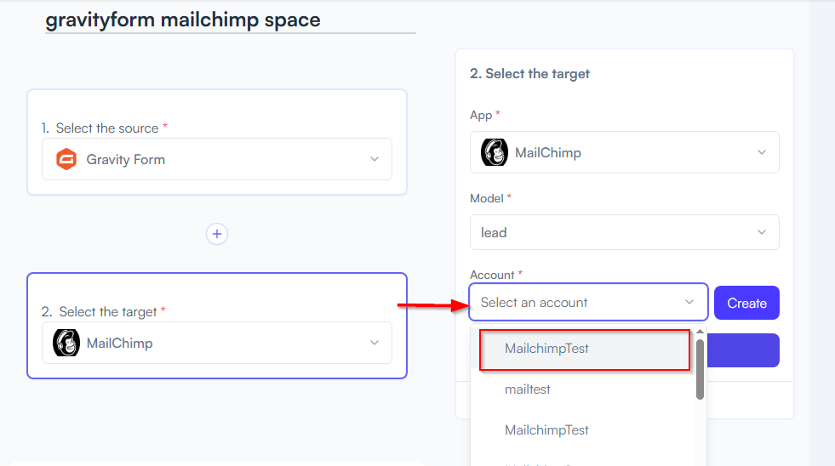This screenshot has width=835, height=466.
Task: Pick the MailchimpTest option below mailtest
Action: coord(583,429)
